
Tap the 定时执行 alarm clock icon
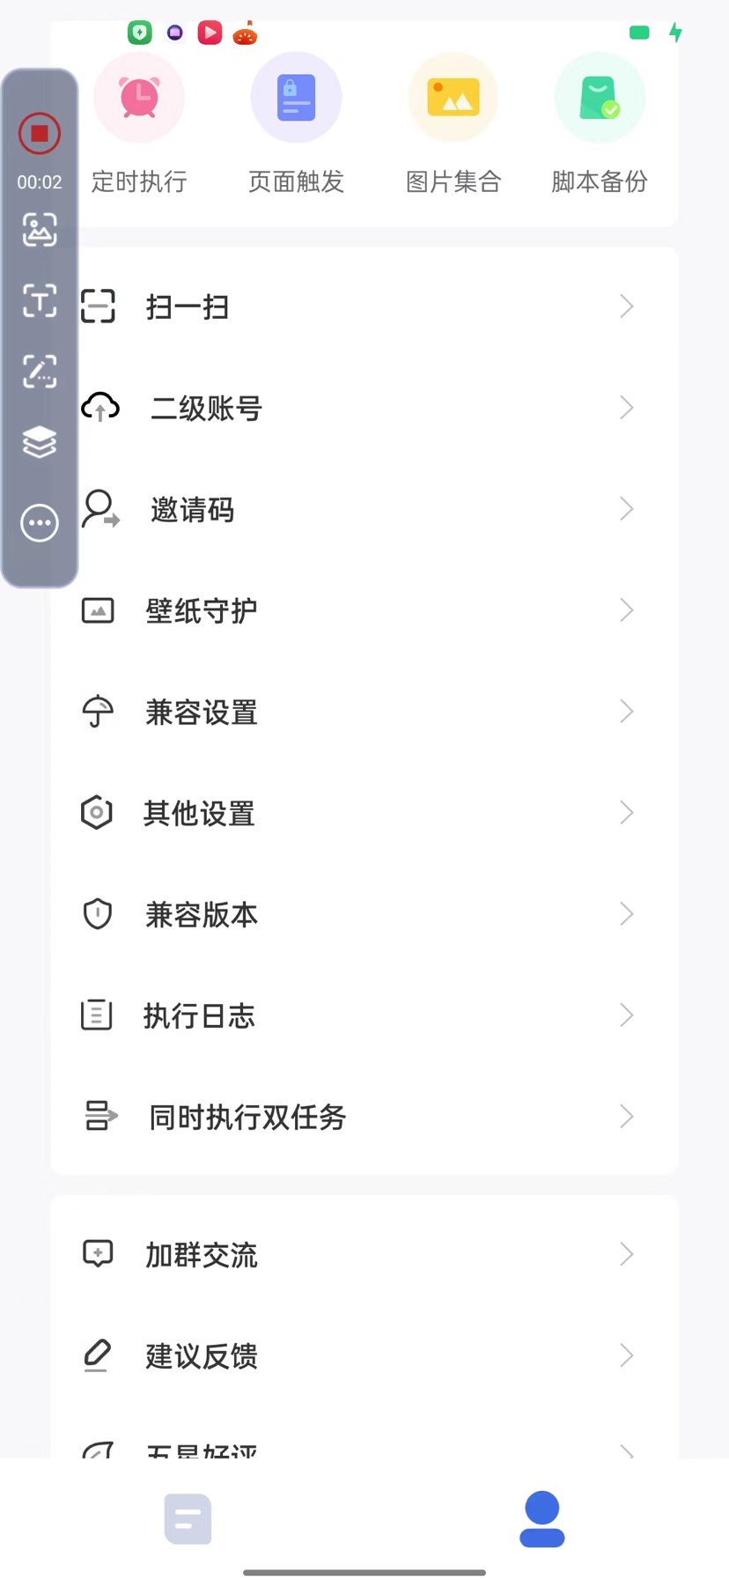point(139,98)
